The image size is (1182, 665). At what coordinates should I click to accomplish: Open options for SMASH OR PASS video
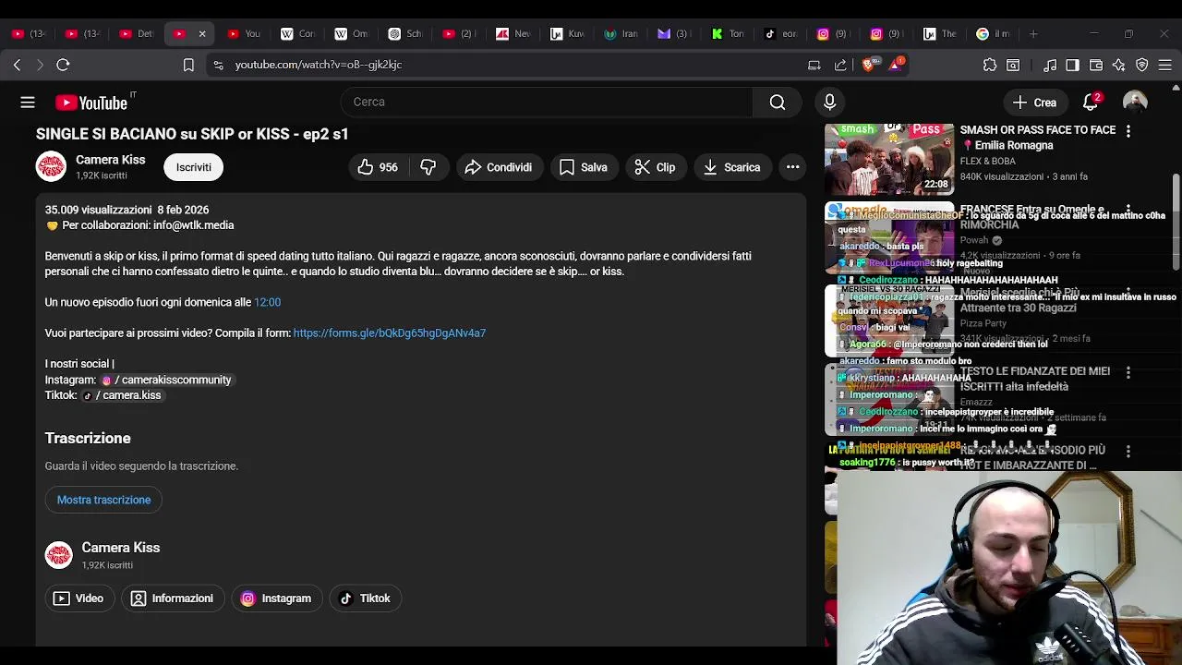click(1128, 131)
